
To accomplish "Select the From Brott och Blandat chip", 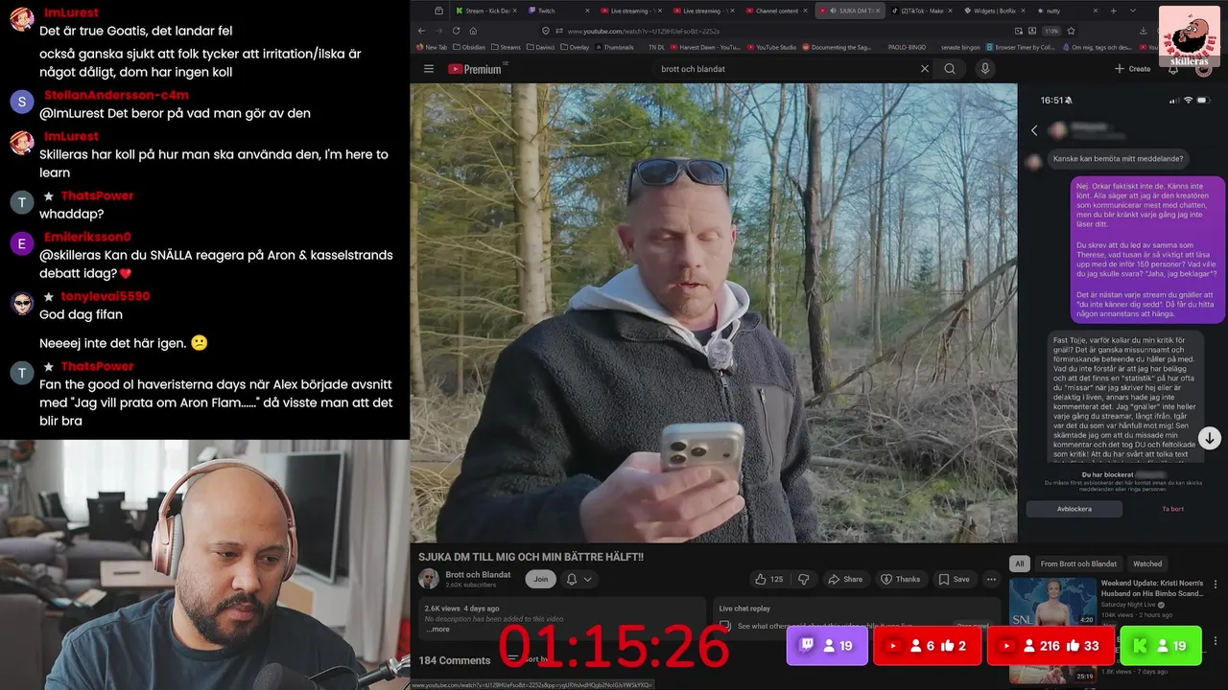I will coord(1078,563).
